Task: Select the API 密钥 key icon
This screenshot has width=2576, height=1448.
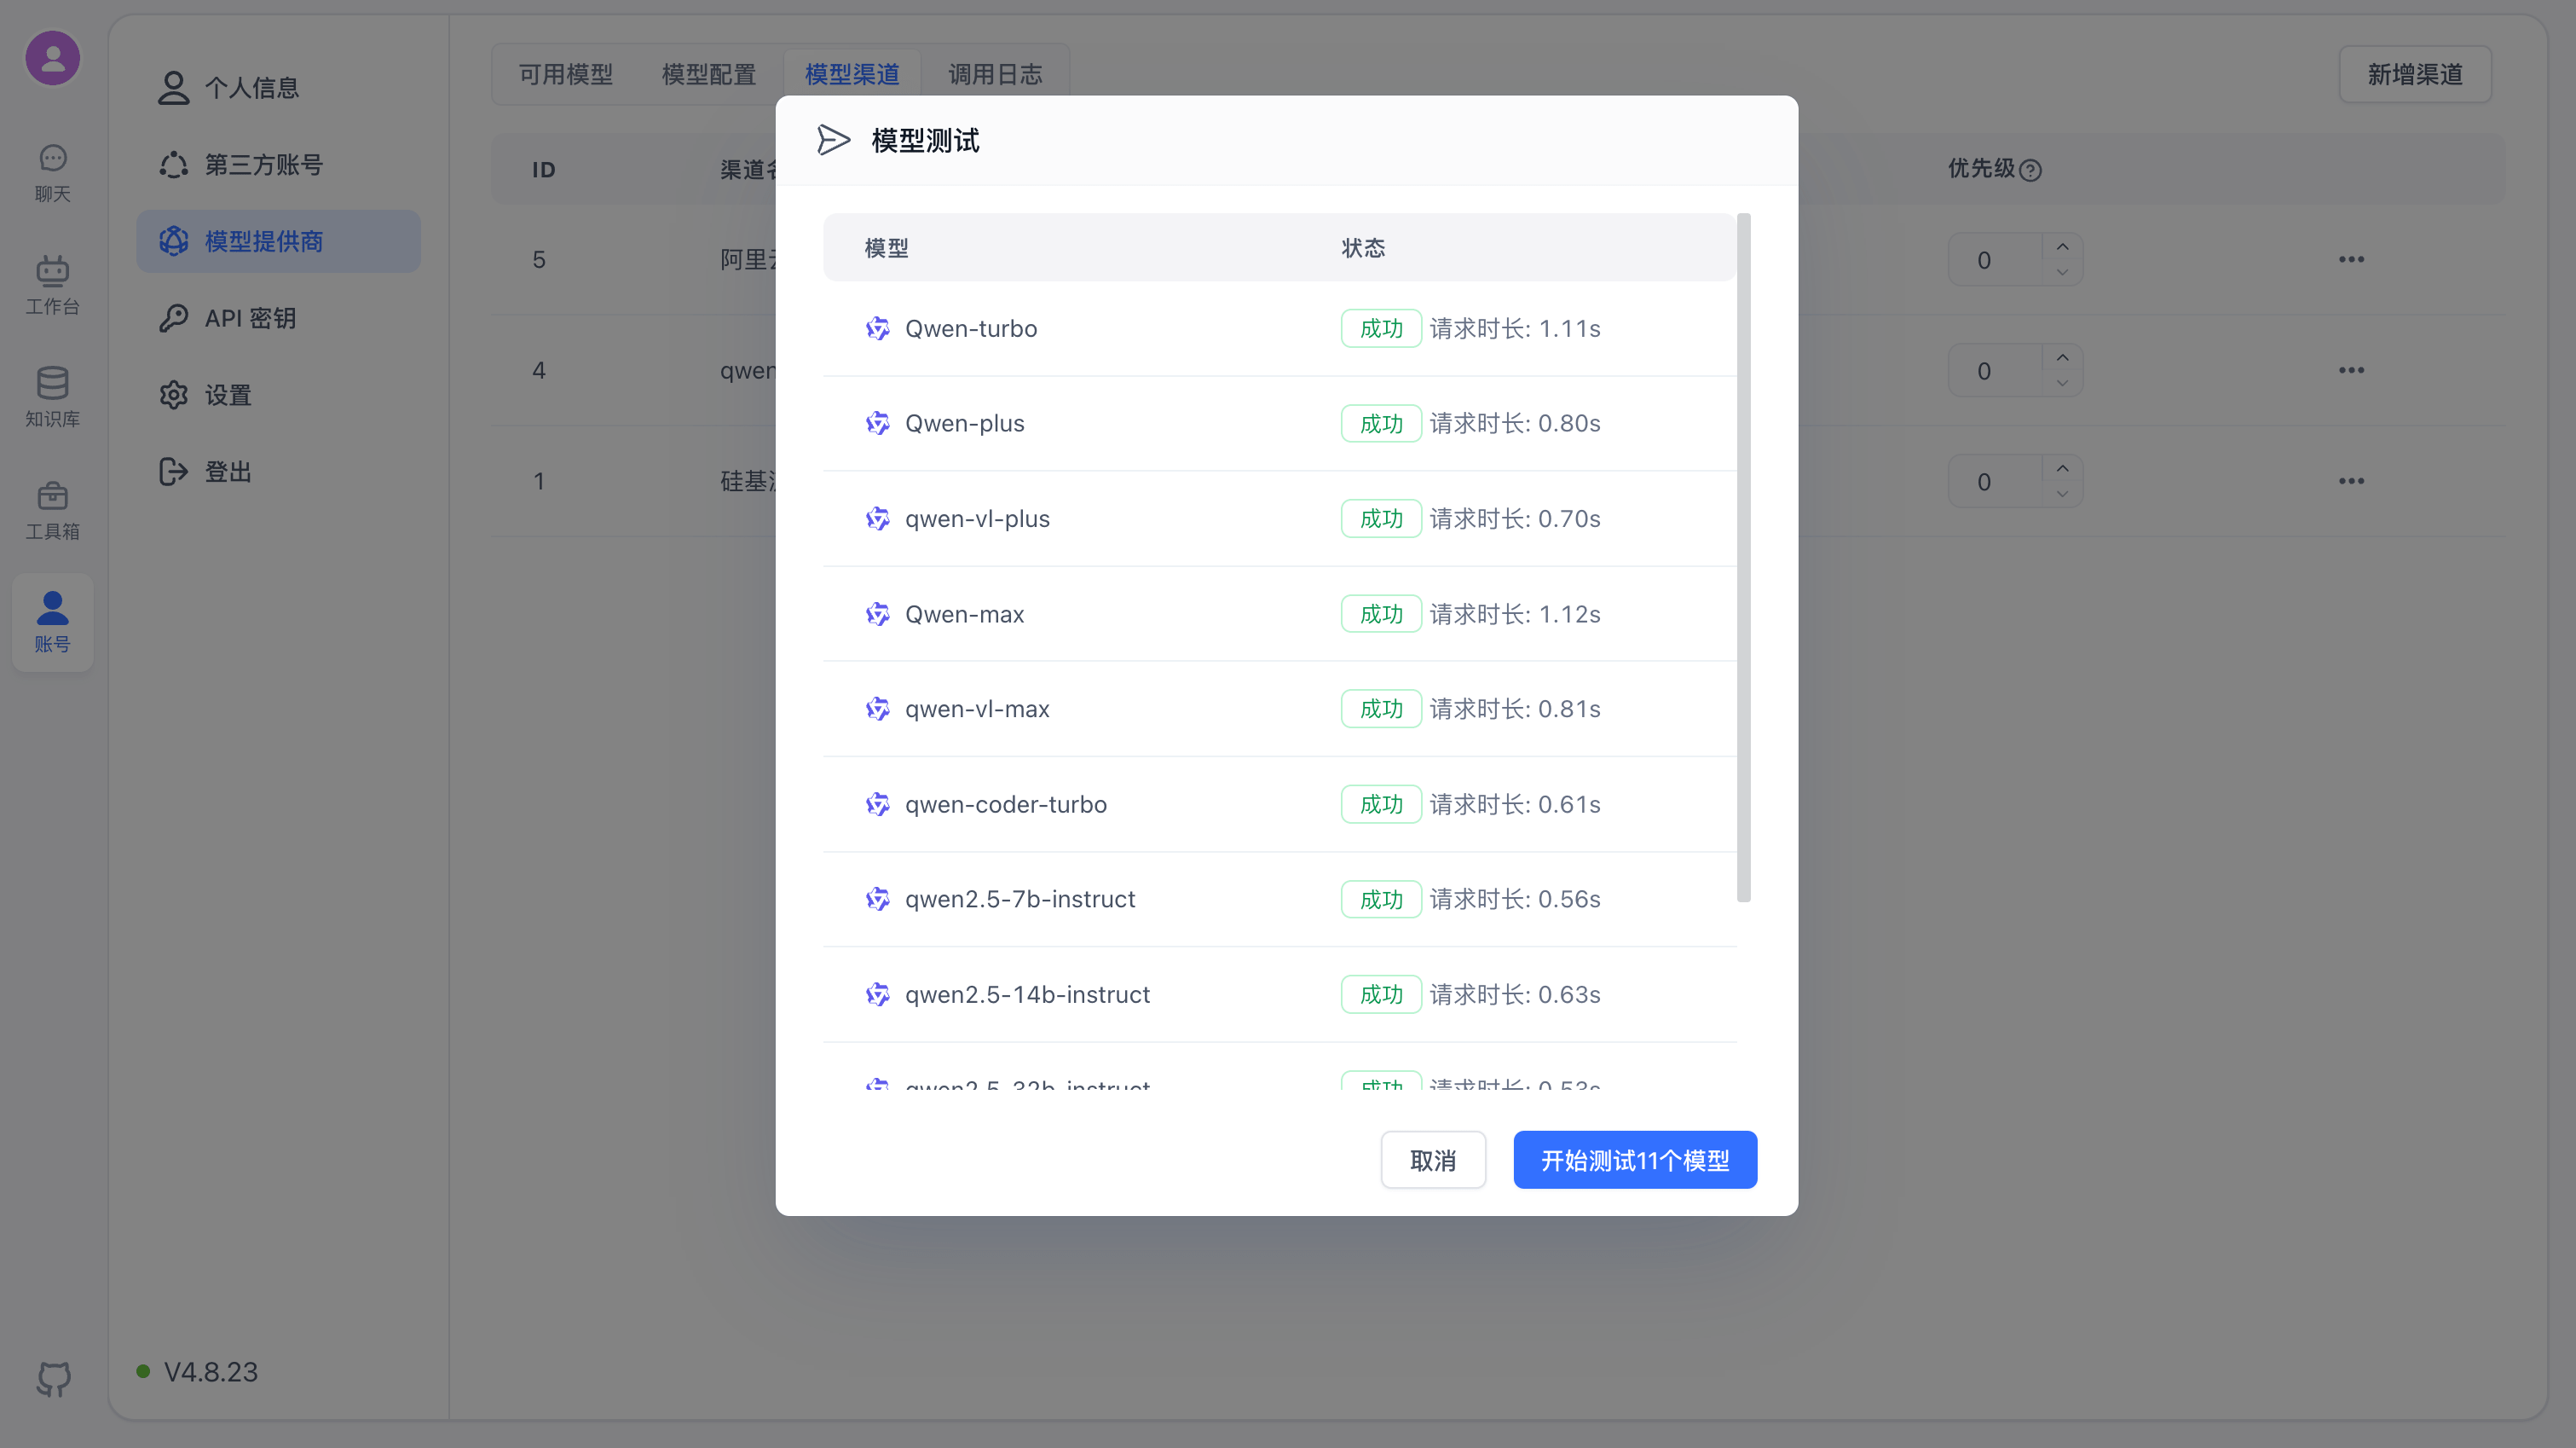Action: (x=172, y=317)
